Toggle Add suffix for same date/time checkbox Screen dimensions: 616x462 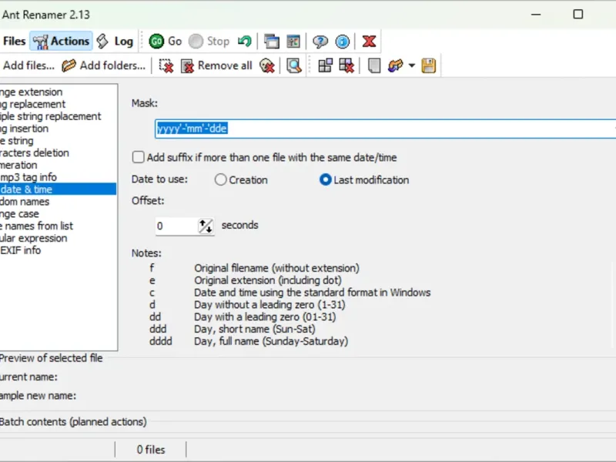click(138, 158)
